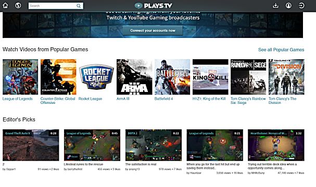Click '91 views • 2 likes' text
This screenshot has width=316, height=187.
point(48,169)
